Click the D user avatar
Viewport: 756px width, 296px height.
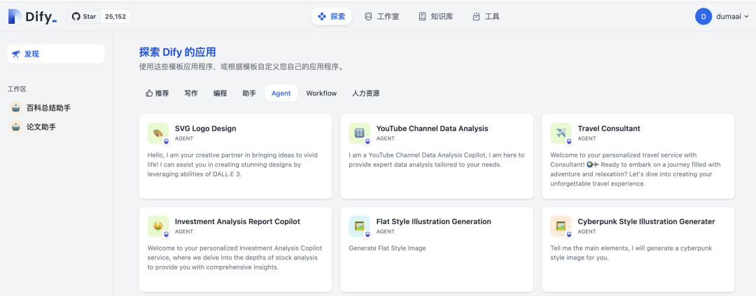point(703,16)
